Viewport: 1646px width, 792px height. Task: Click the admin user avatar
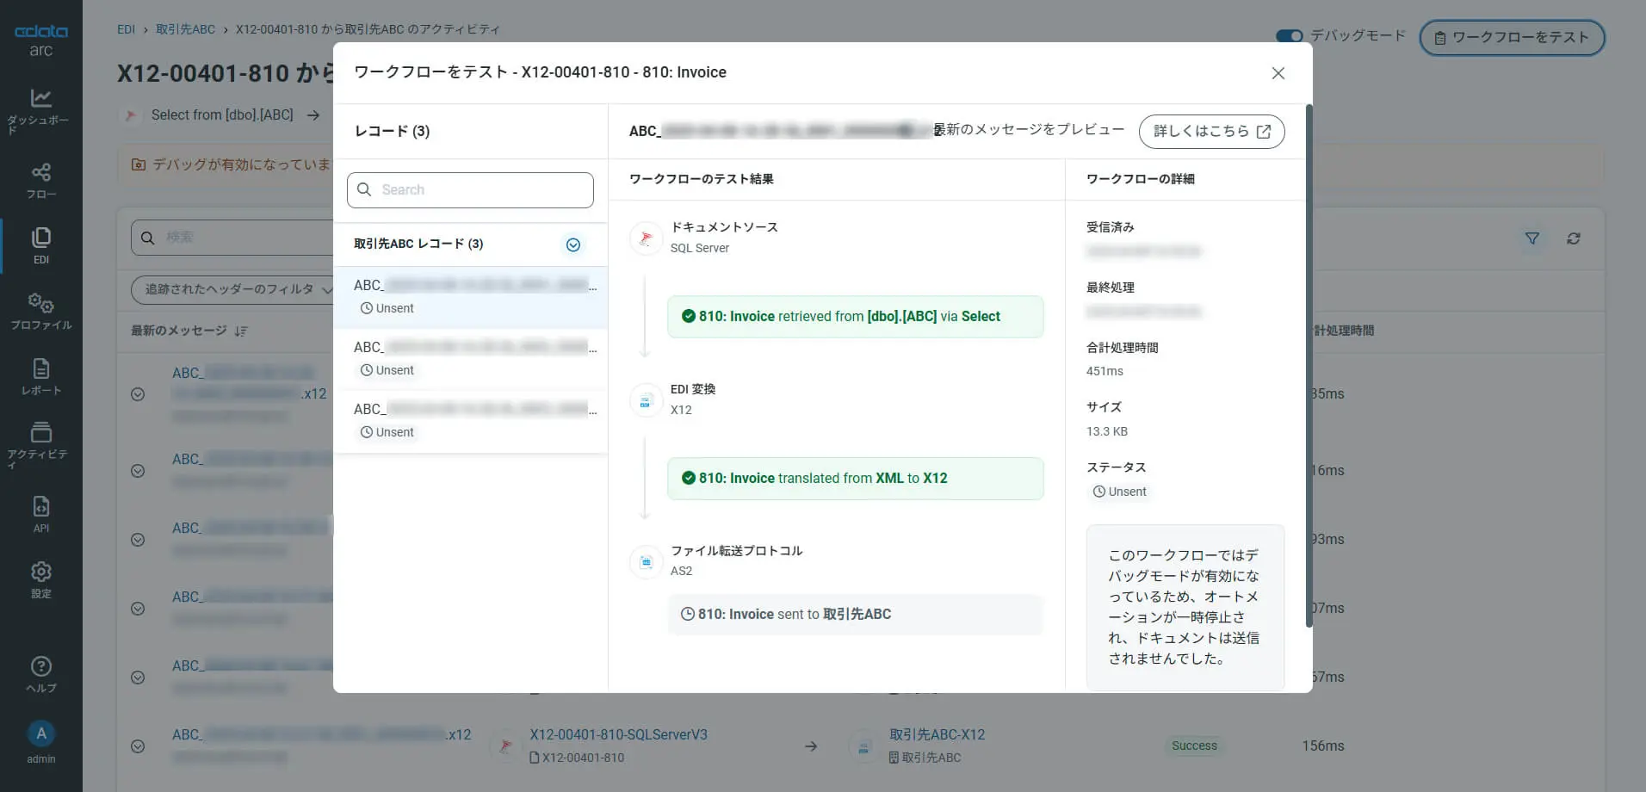point(40,733)
